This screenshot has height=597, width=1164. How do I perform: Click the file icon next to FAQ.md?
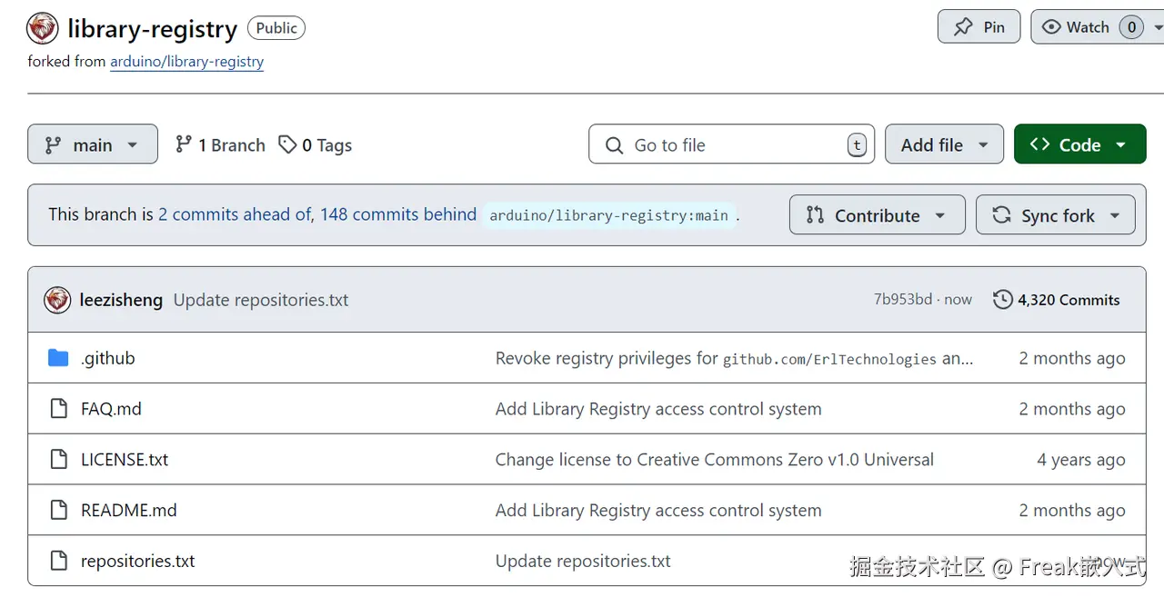point(58,409)
